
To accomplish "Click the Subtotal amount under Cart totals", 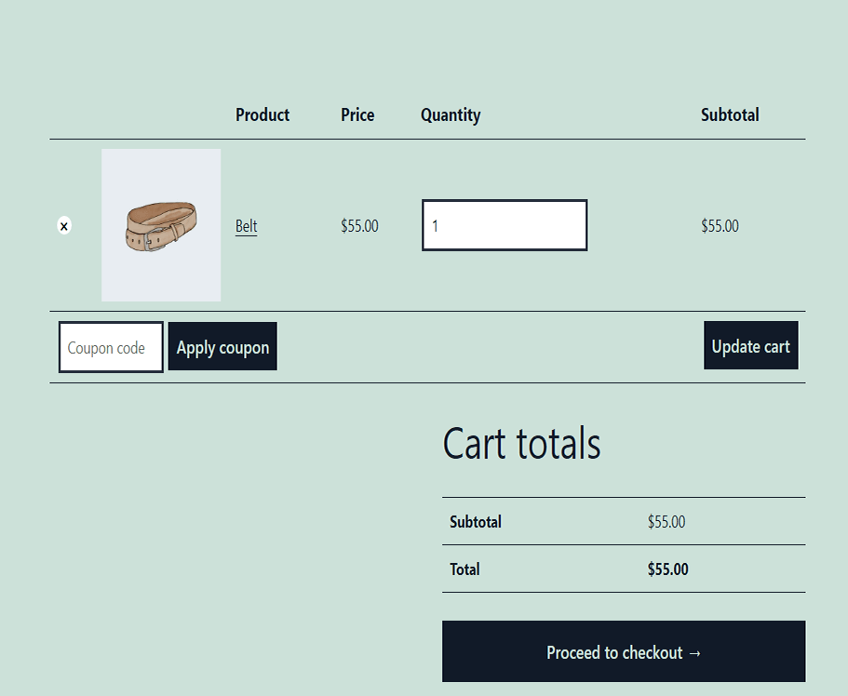I will [x=666, y=522].
